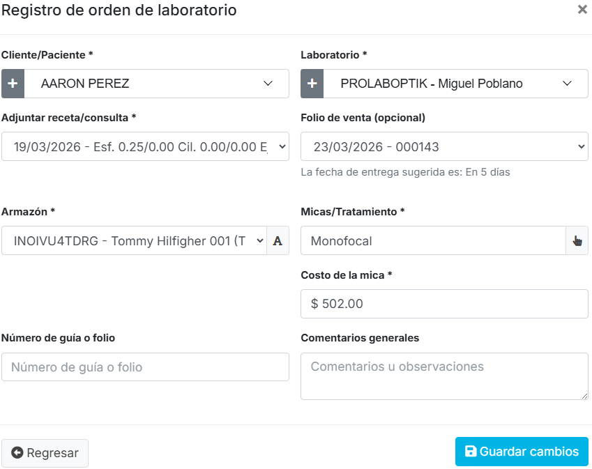Click the Número de guía o folio input
The height and width of the screenshot is (469, 592).
coord(145,367)
